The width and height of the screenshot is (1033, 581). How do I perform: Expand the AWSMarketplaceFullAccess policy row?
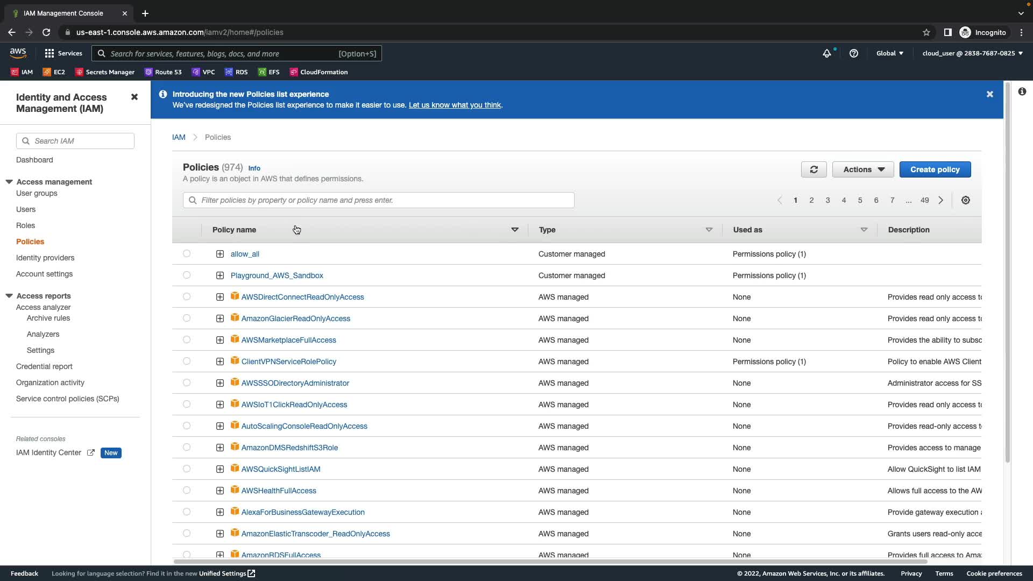pyautogui.click(x=220, y=340)
